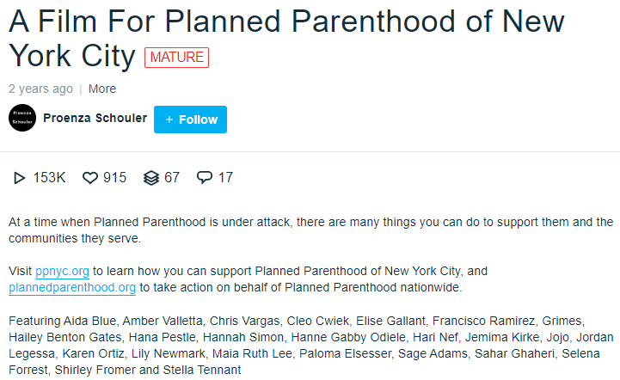
Task: Click the 153K plays count
Action: (49, 178)
